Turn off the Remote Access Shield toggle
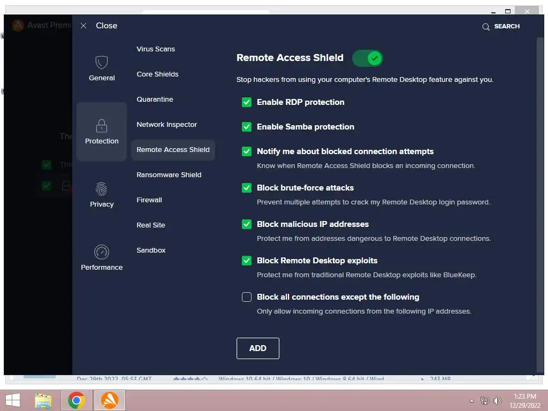548x411 pixels. click(x=367, y=58)
